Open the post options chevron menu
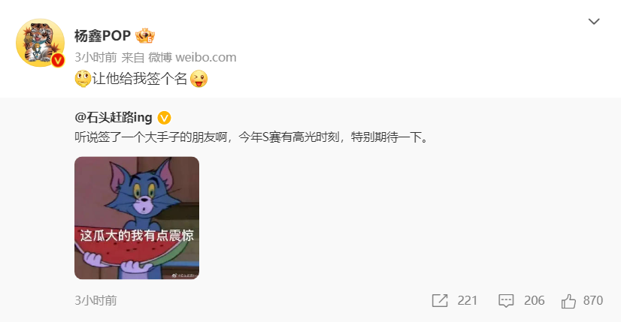The image size is (621, 322). pyautogui.click(x=594, y=21)
